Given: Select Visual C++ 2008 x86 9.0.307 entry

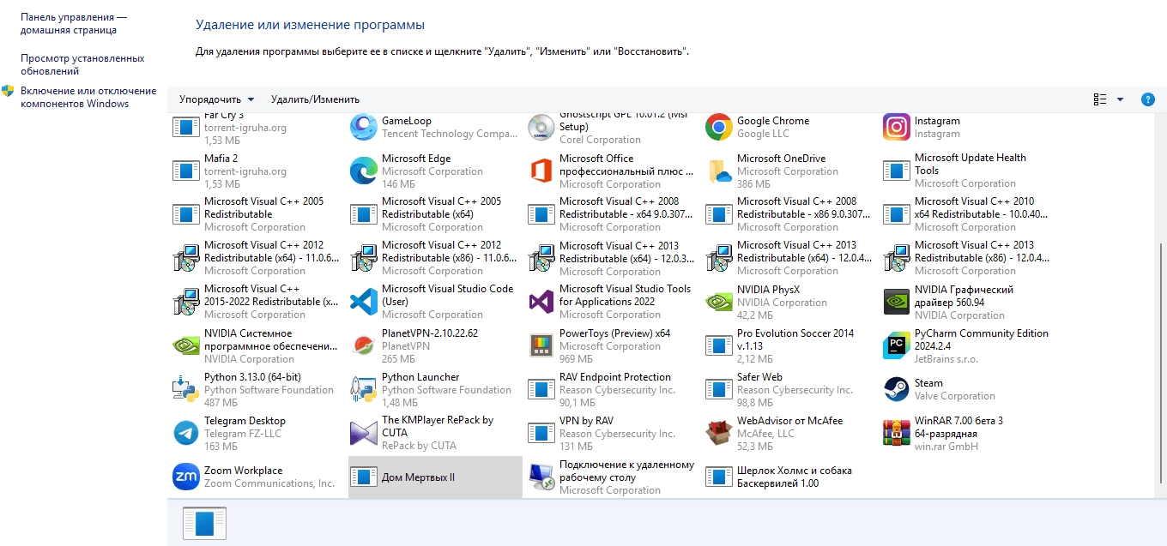Looking at the screenshot, I should tap(791, 214).
